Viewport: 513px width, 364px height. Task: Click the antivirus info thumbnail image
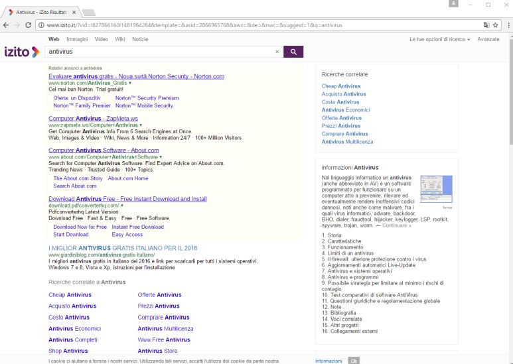436,189
